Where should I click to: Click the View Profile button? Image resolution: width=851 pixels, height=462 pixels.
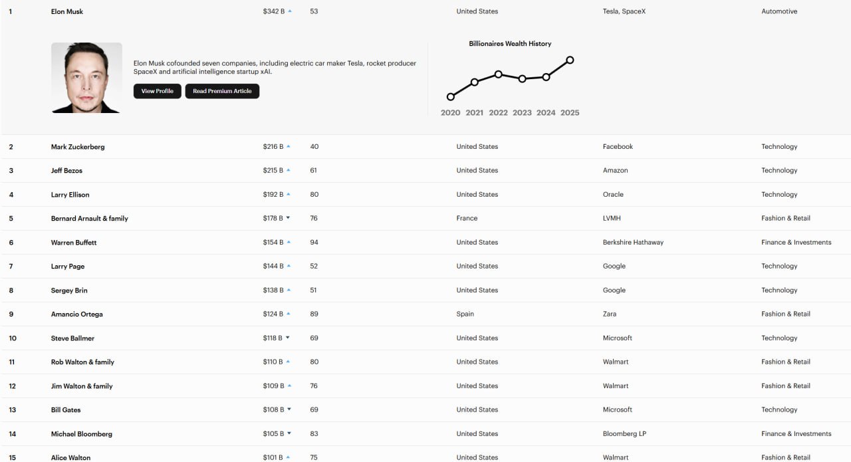157,91
